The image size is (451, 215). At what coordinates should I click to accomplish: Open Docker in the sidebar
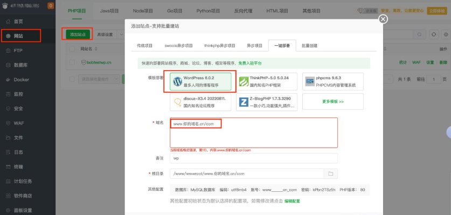click(22, 80)
